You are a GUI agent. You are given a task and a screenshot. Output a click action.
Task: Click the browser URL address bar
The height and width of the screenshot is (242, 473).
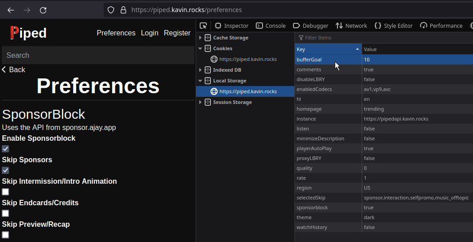coord(289,10)
